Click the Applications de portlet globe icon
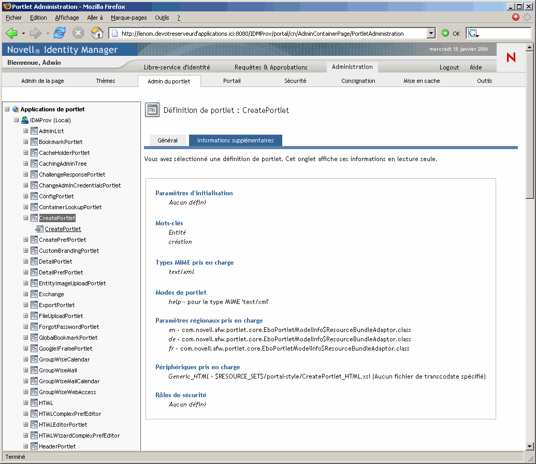The height and width of the screenshot is (464, 536). pos(16,109)
